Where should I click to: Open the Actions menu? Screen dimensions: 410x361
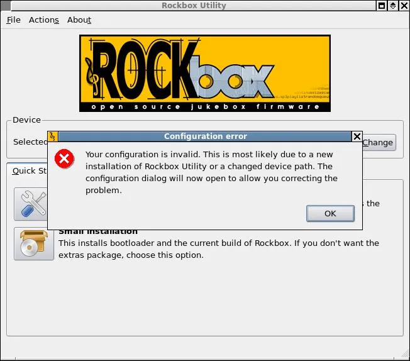43,20
